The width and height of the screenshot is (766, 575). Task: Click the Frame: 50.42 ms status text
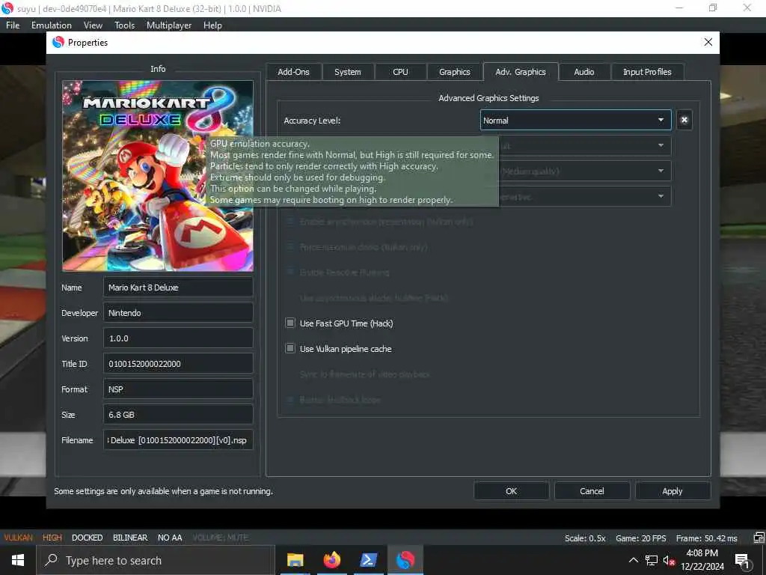click(x=706, y=538)
